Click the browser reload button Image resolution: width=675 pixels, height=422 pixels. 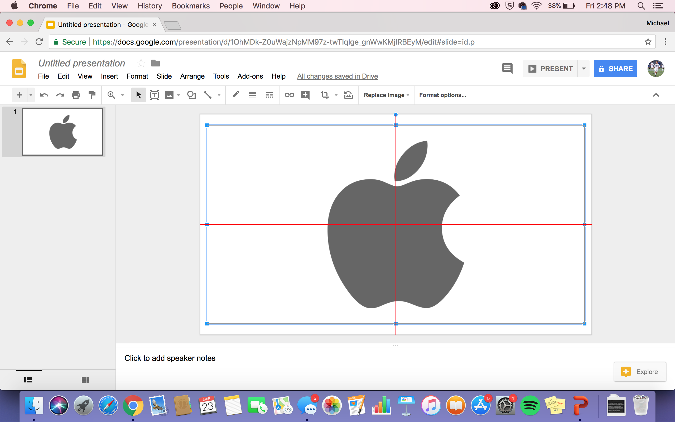39,42
